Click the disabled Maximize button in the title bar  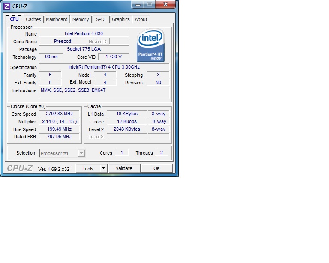(150, 4)
